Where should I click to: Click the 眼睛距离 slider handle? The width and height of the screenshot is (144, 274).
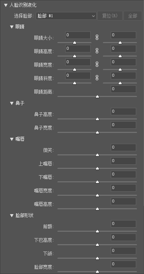click(x=97, y=97)
